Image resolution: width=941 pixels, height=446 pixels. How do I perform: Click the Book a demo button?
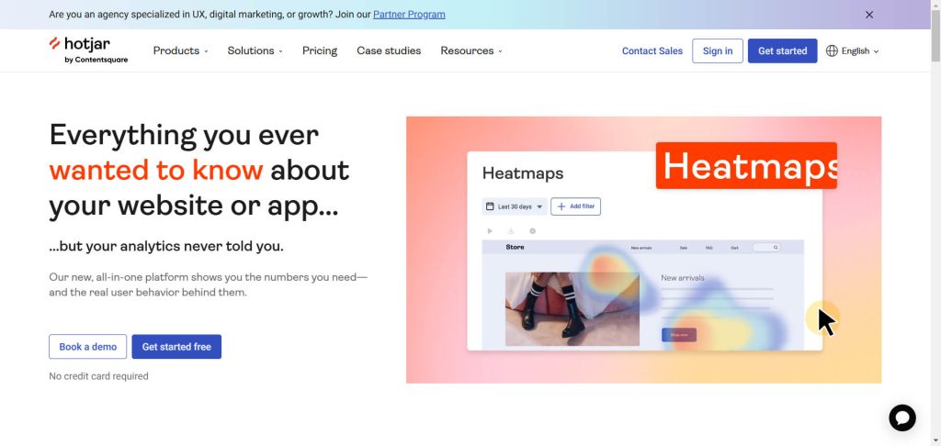87,347
